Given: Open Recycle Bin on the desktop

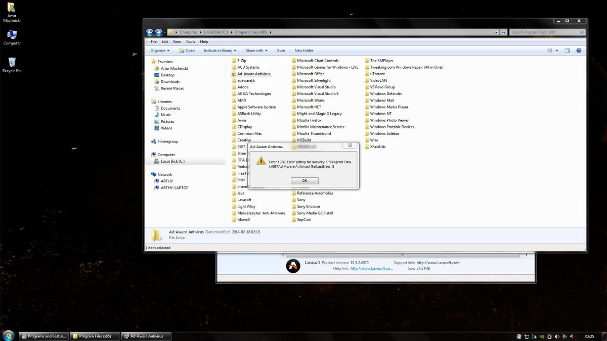Looking at the screenshot, I should [12, 65].
